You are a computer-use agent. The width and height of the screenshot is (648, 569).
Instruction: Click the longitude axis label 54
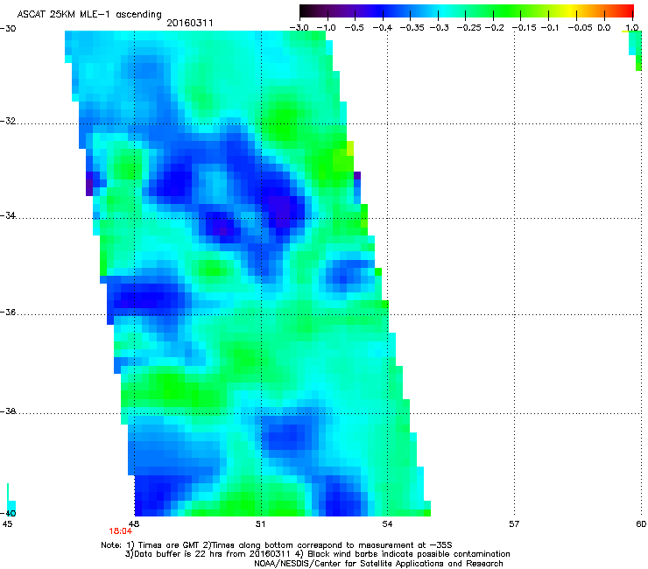tap(387, 524)
